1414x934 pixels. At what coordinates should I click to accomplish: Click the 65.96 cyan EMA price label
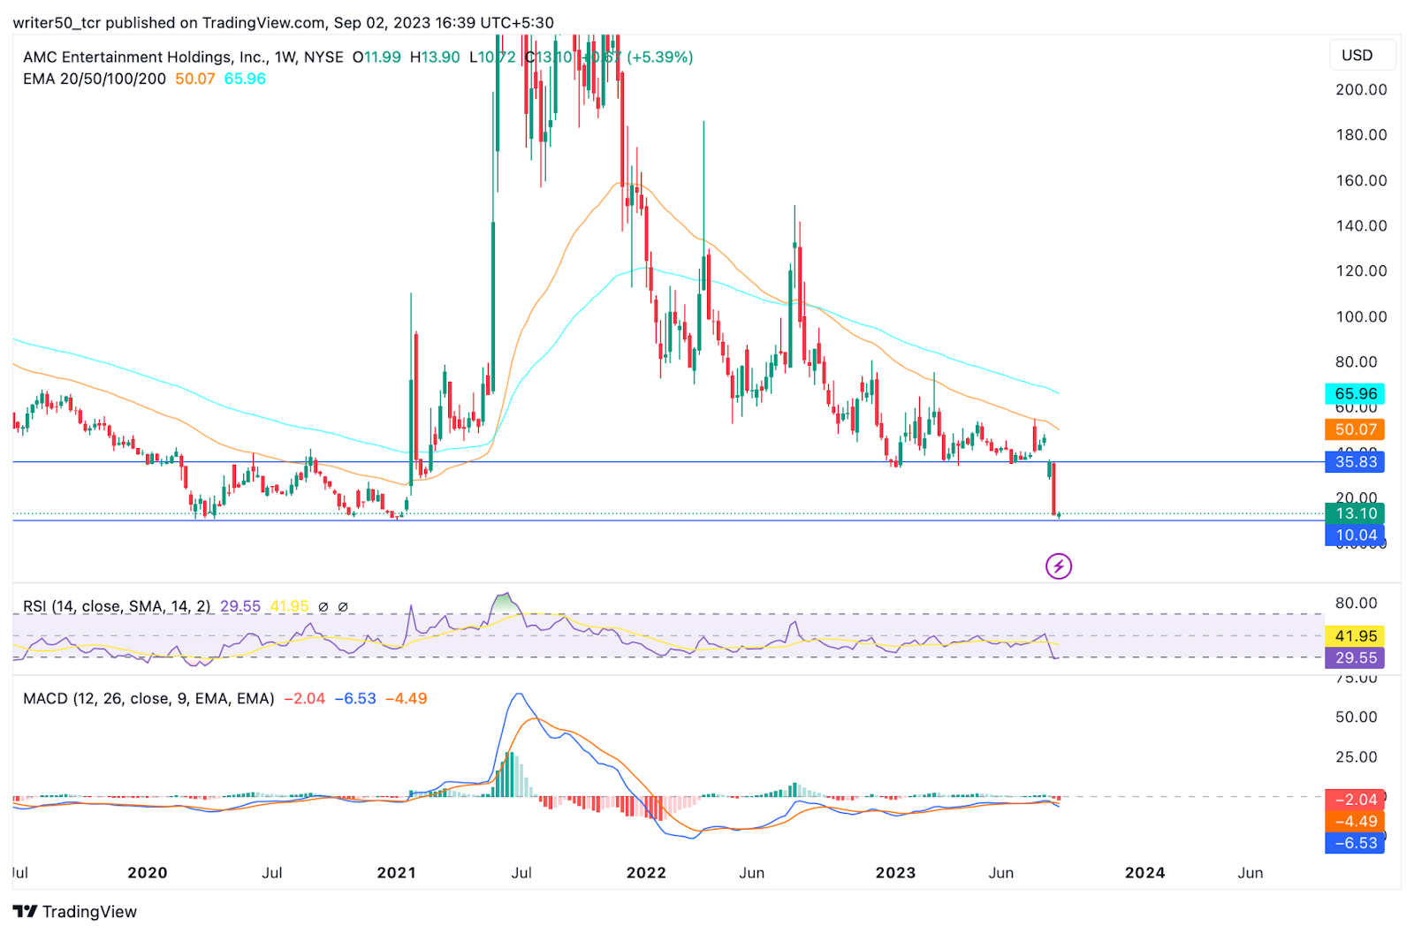tap(1355, 394)
